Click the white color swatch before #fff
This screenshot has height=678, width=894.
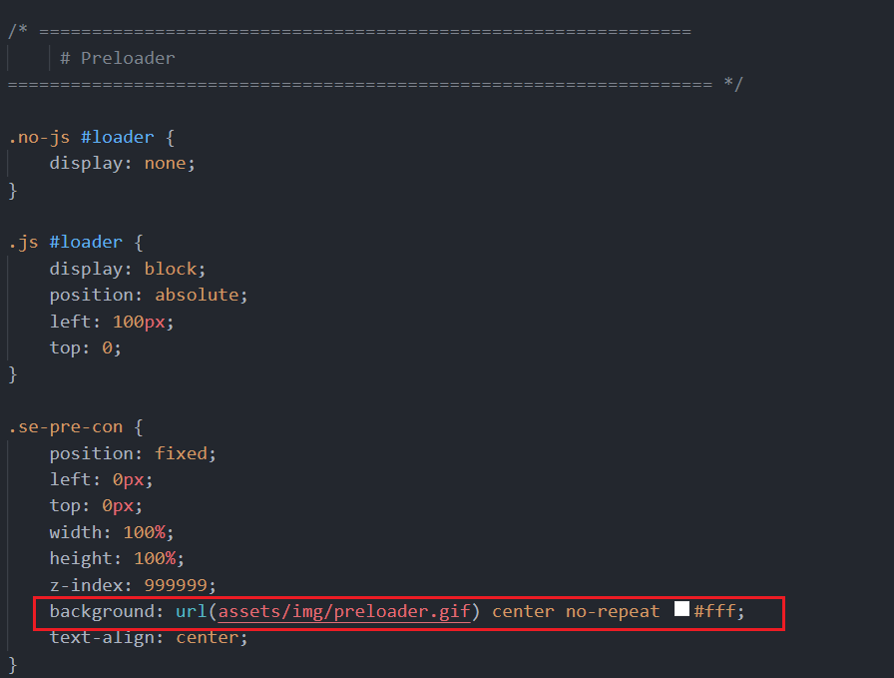(x=681, y=609)
